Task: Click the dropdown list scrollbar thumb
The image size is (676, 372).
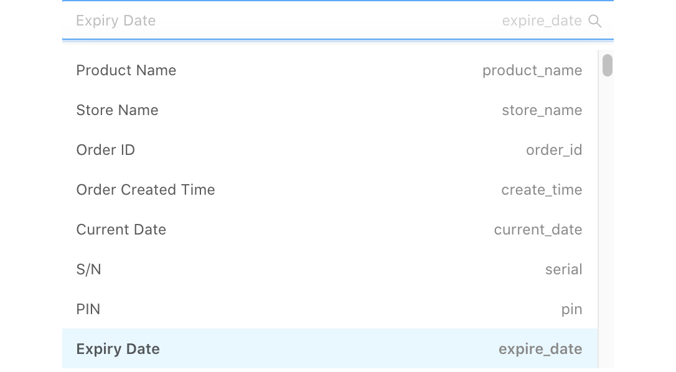Action: point(607,65)
